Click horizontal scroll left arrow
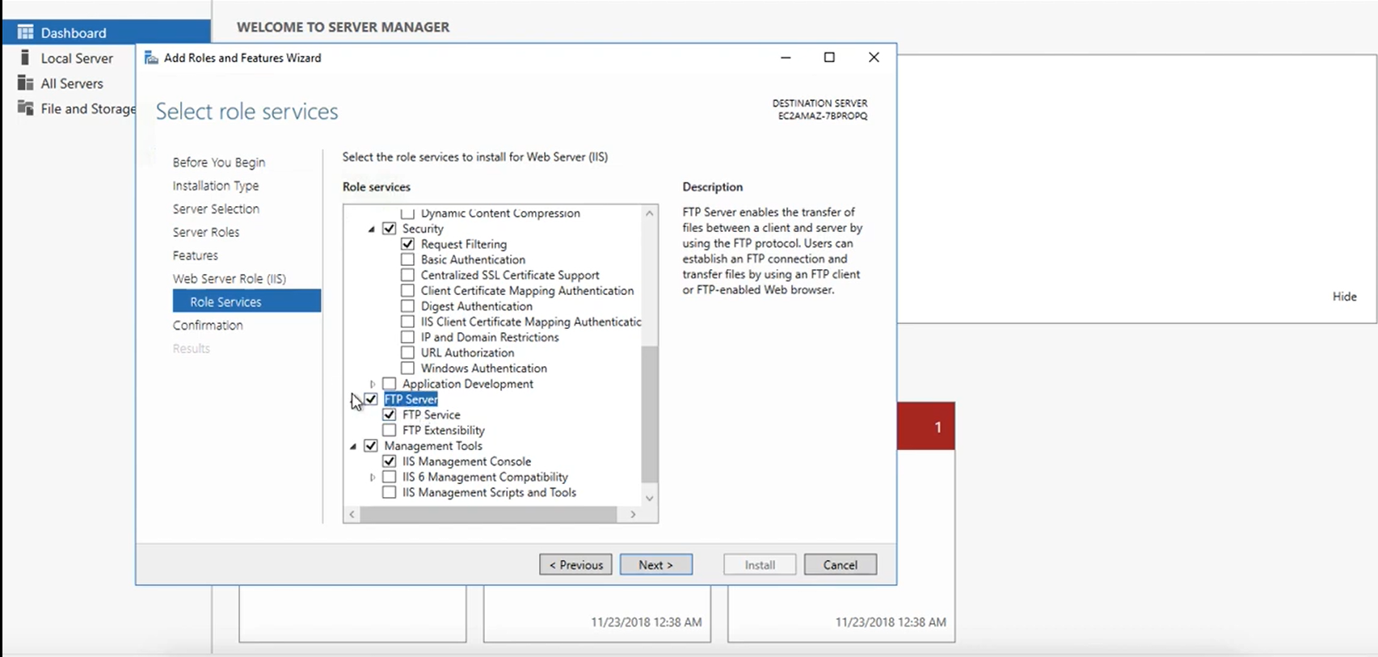Image resolution: width=1378 pixels, height=657 pixels. tap(352, 514)
